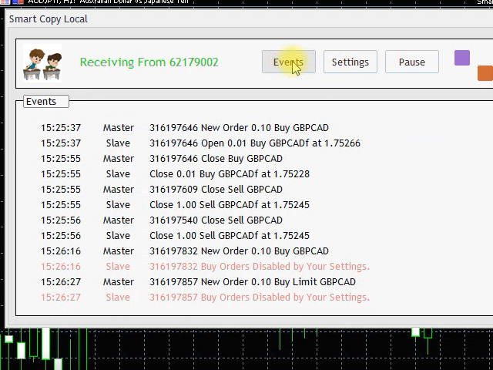Image resolution: width=493 pixels, height=370 pixels.
Task: Select the Master New Order Buy Limit GBPCAD row
Action: pyautogui.click(x=252, y=282)
